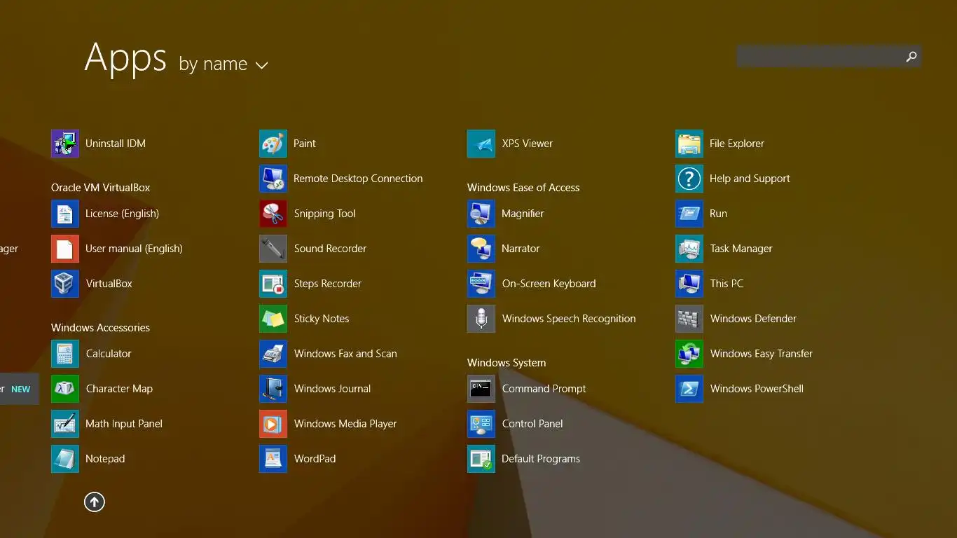The width and height of the screenshot is (957, 538).
Task: Open the Windows Easy Transfer icon
Action: click(x=689, y=354)
